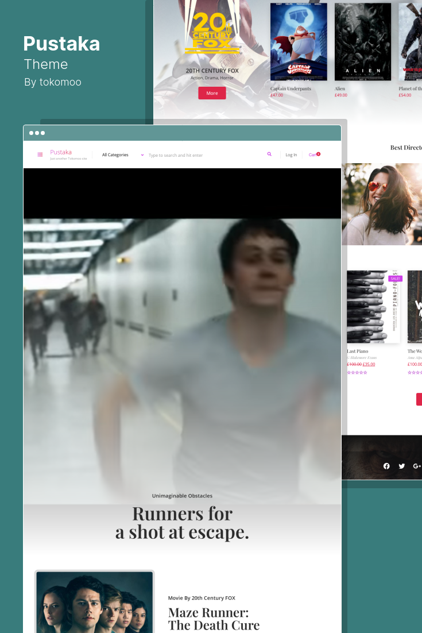Click the £54.00 price
422x633 pixels.
pyautogui.click(x=405, y=95)
